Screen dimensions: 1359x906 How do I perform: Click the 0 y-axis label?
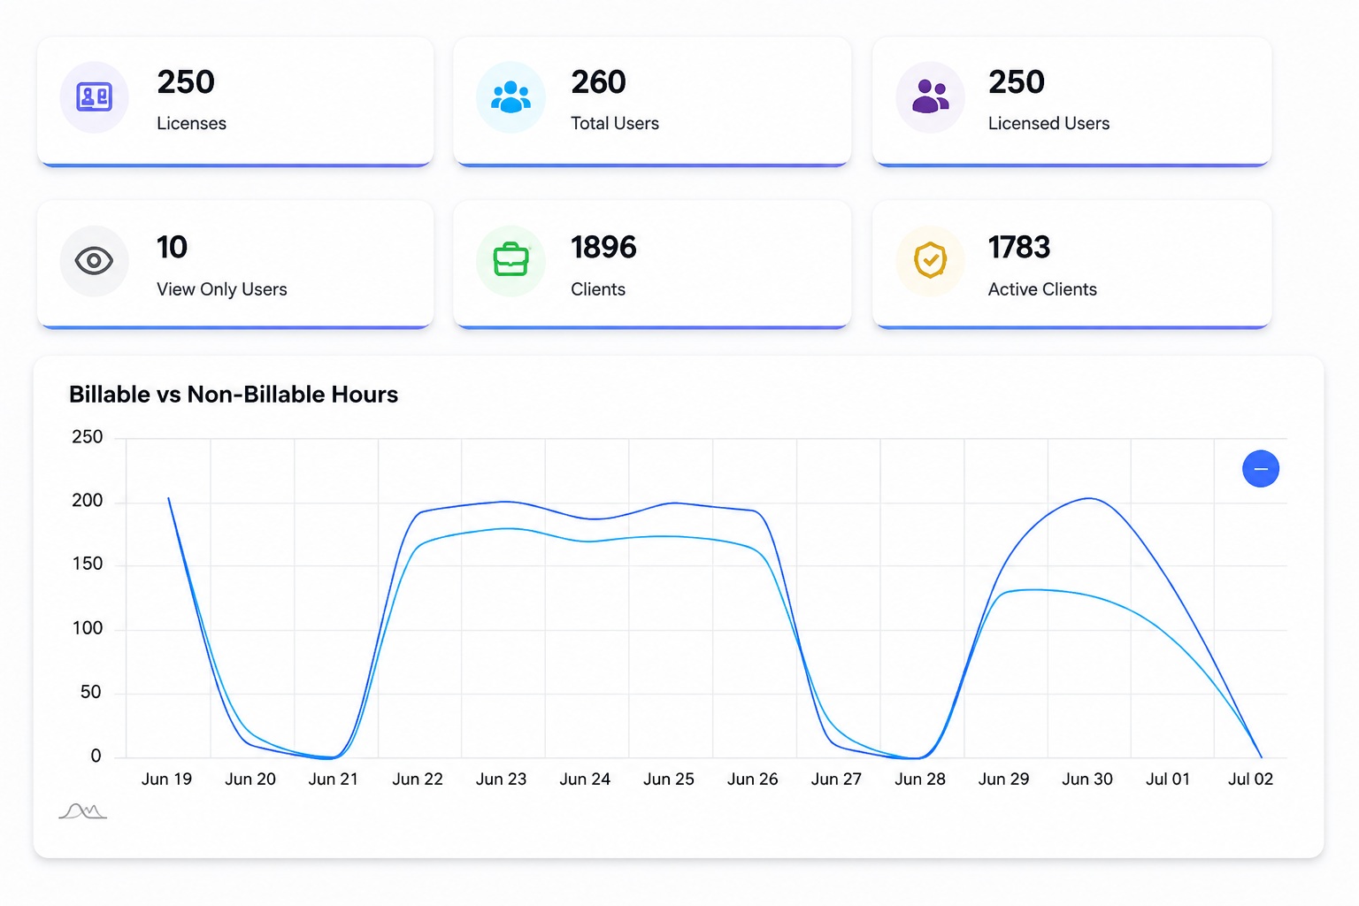(x=96, y=756)
